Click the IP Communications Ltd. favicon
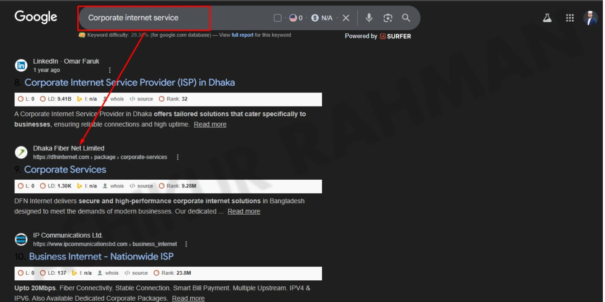Viewport: 605px width, 302px height. (x=21, y=239)
